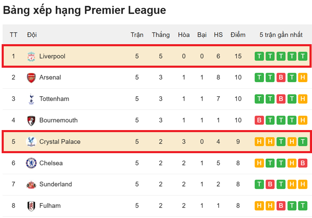Open the Liverpool team link

pos(52,56)
